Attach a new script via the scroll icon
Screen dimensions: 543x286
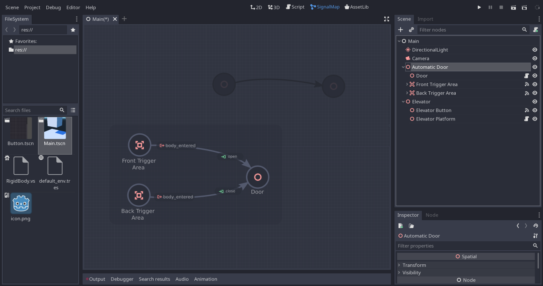(536, 30)
